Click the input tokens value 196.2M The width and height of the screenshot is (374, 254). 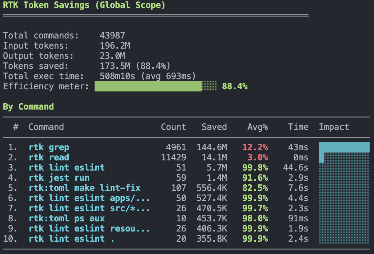click(115, 46)
